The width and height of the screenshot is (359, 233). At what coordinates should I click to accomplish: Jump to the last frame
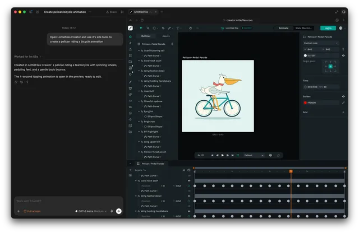(233, 155)
